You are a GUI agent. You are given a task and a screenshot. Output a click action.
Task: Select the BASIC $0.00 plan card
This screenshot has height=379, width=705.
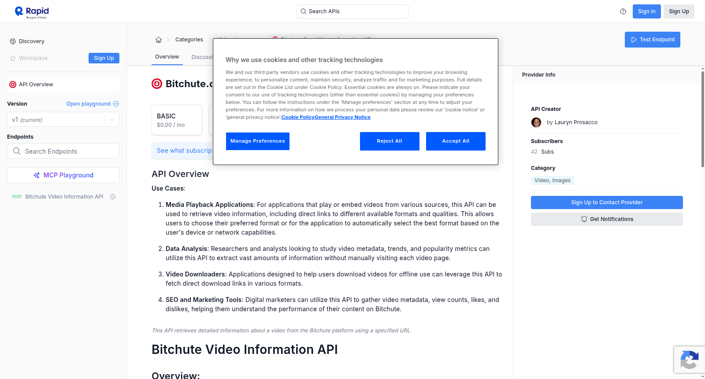click(x=177, y=120)
